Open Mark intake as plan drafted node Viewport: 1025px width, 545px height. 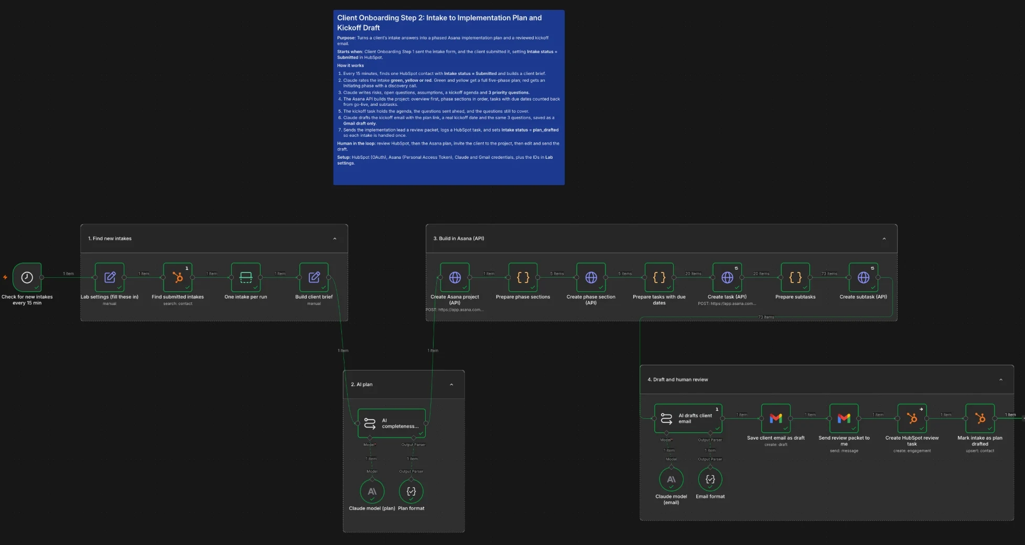980,418
